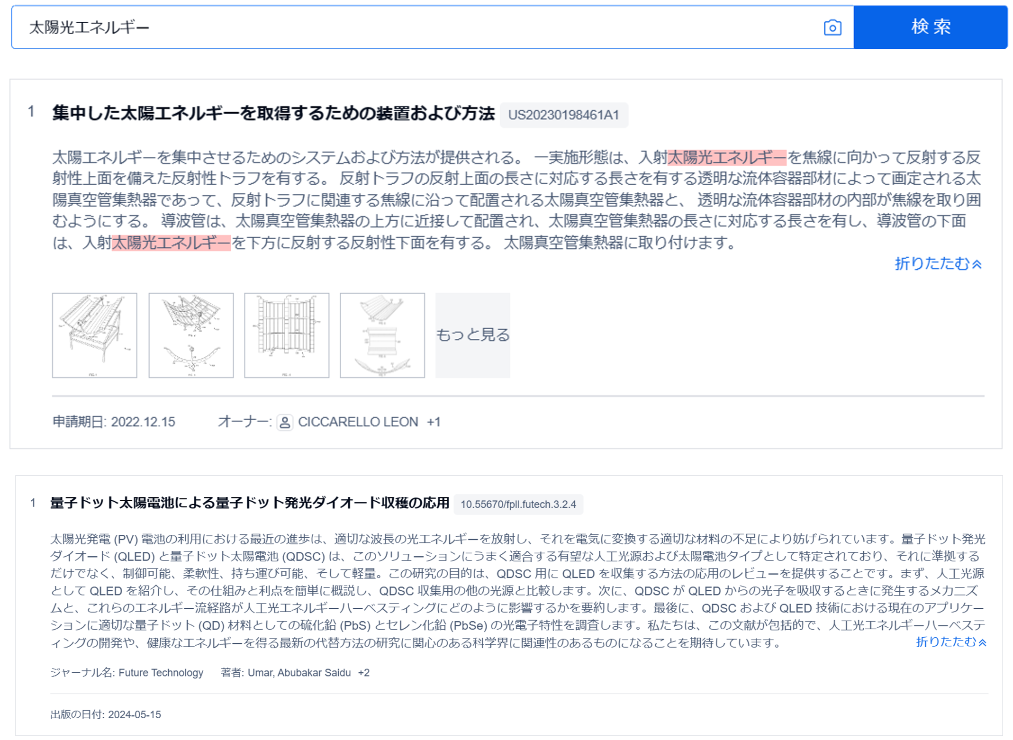This screenshot has width=1013, height=740.
Task: Click the DOI 10.55670/fpll.futech.3.2.4 badge
Action: pyautogui.click(x=519, y=505)
